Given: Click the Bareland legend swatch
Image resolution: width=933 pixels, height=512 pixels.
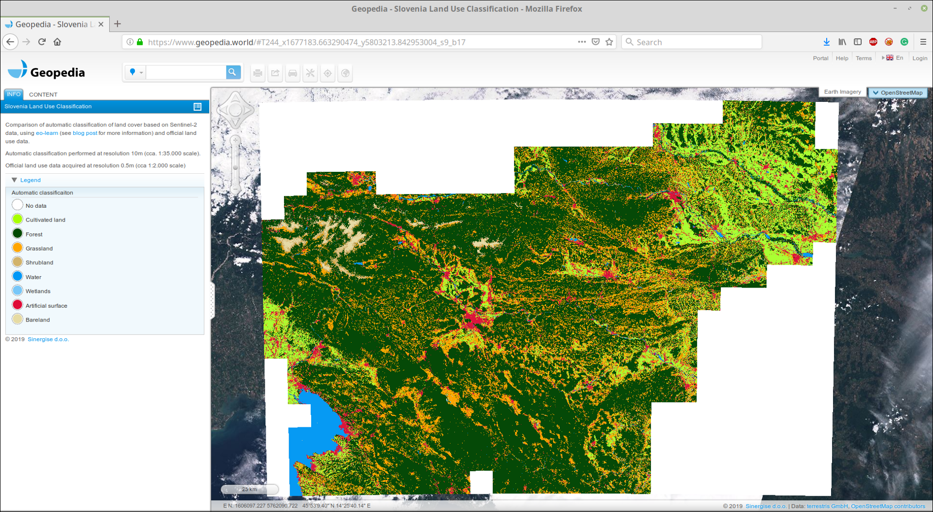Looking at the screenshot, I should pos(17,319).
